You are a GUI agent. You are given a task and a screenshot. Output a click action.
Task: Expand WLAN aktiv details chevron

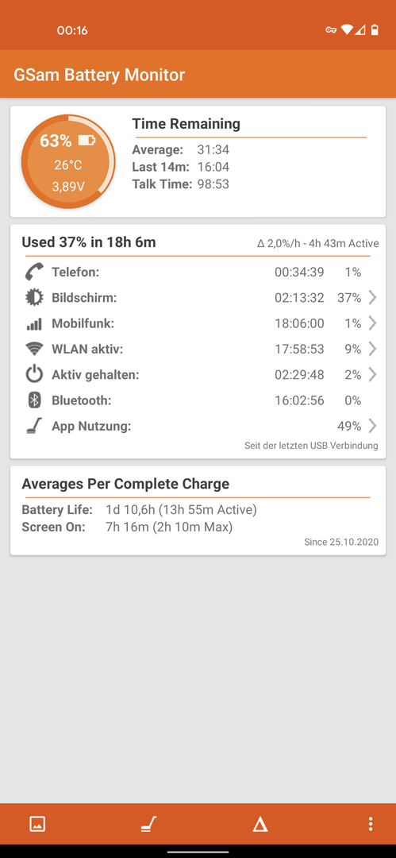(372, 349)
